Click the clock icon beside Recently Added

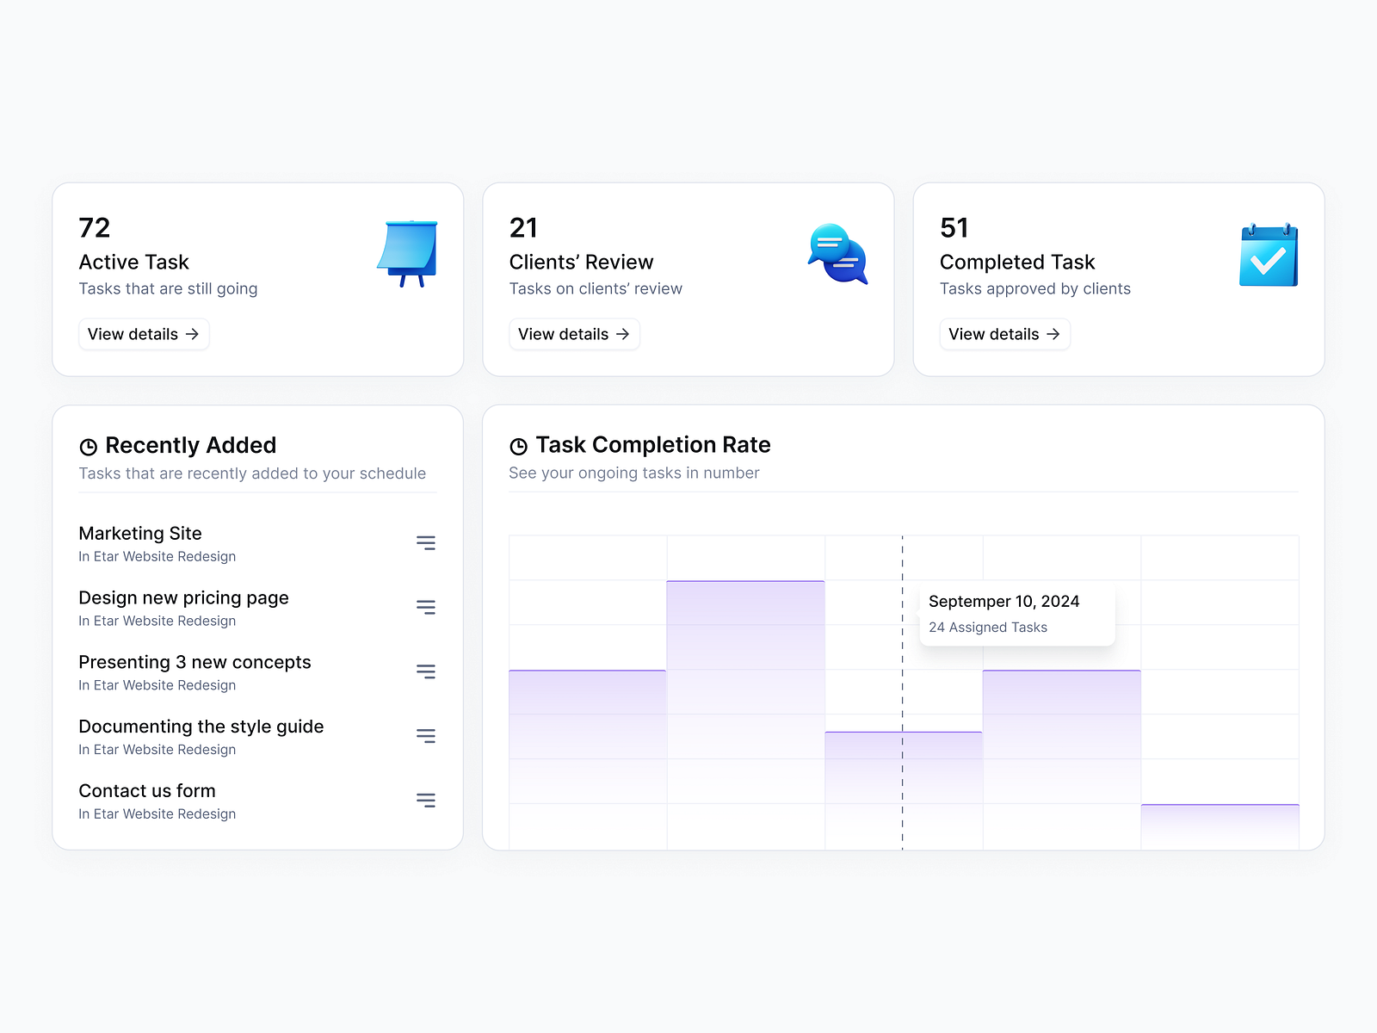click(x=88, y=446)
